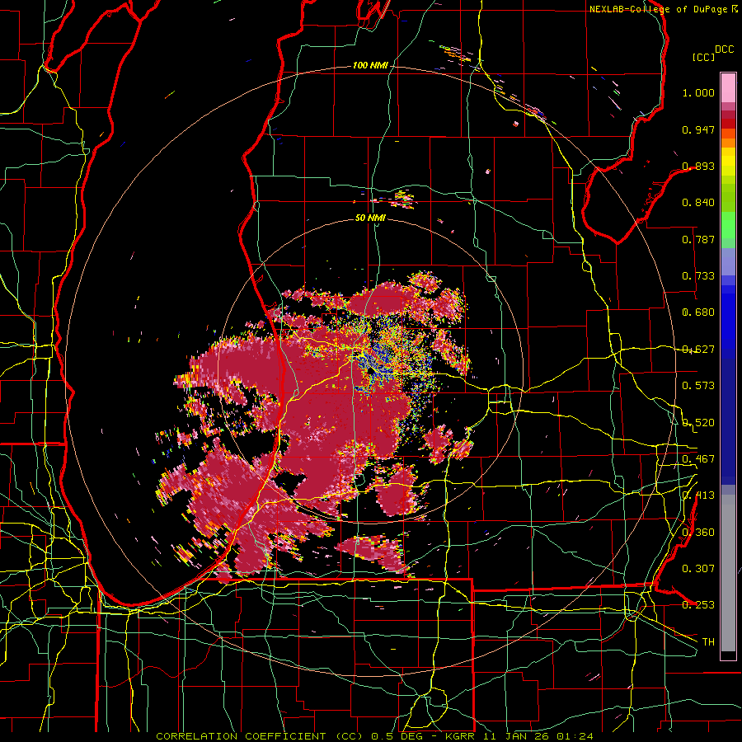Click the 0.840 color scale value
Screen dimensions: 742x742
698,203
